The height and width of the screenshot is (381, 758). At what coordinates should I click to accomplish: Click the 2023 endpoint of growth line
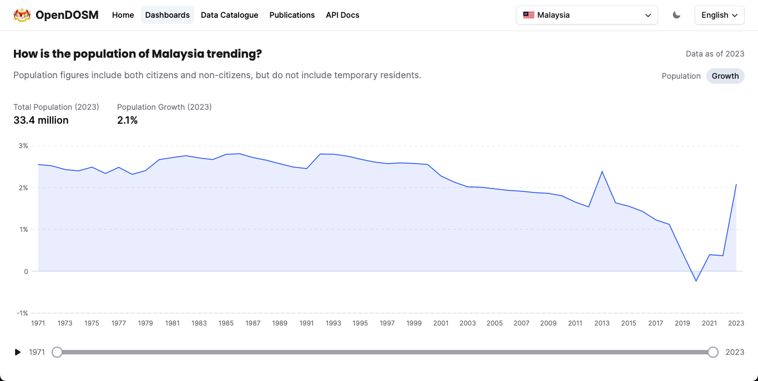point(736,185)
